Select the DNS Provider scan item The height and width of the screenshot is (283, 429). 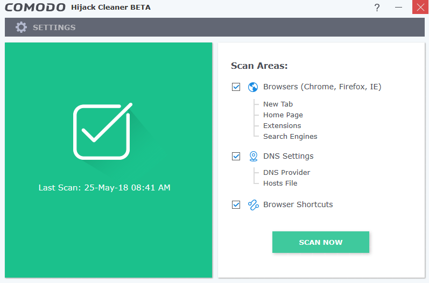[286, 173]
